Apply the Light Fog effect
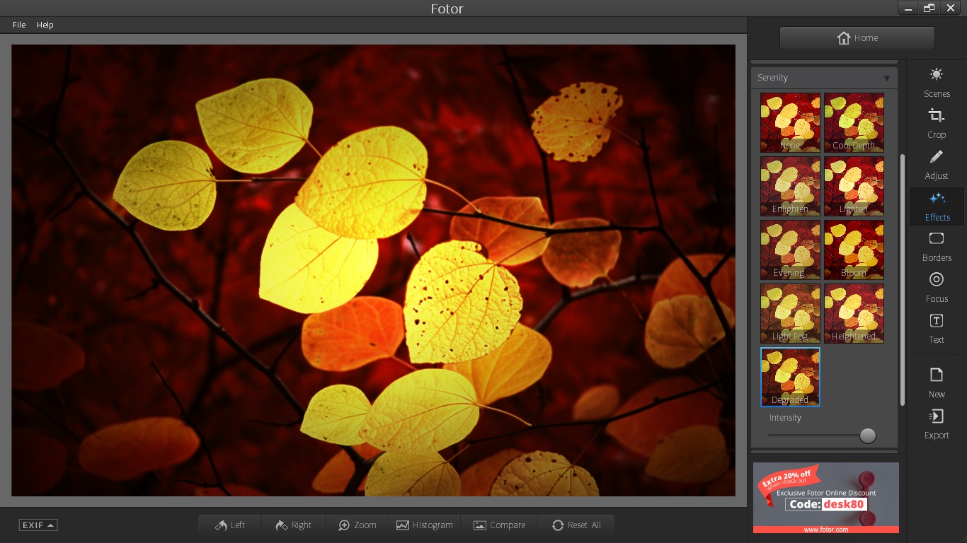The width and height of the screenshot is (967, 543). coord(791,313)
